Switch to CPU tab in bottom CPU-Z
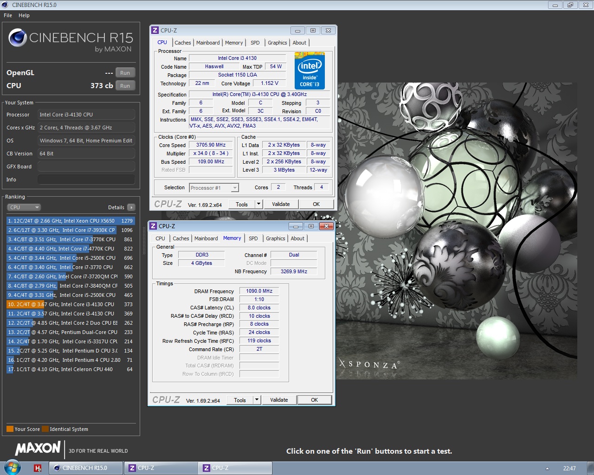594x475 pixels. coord(160,238)
